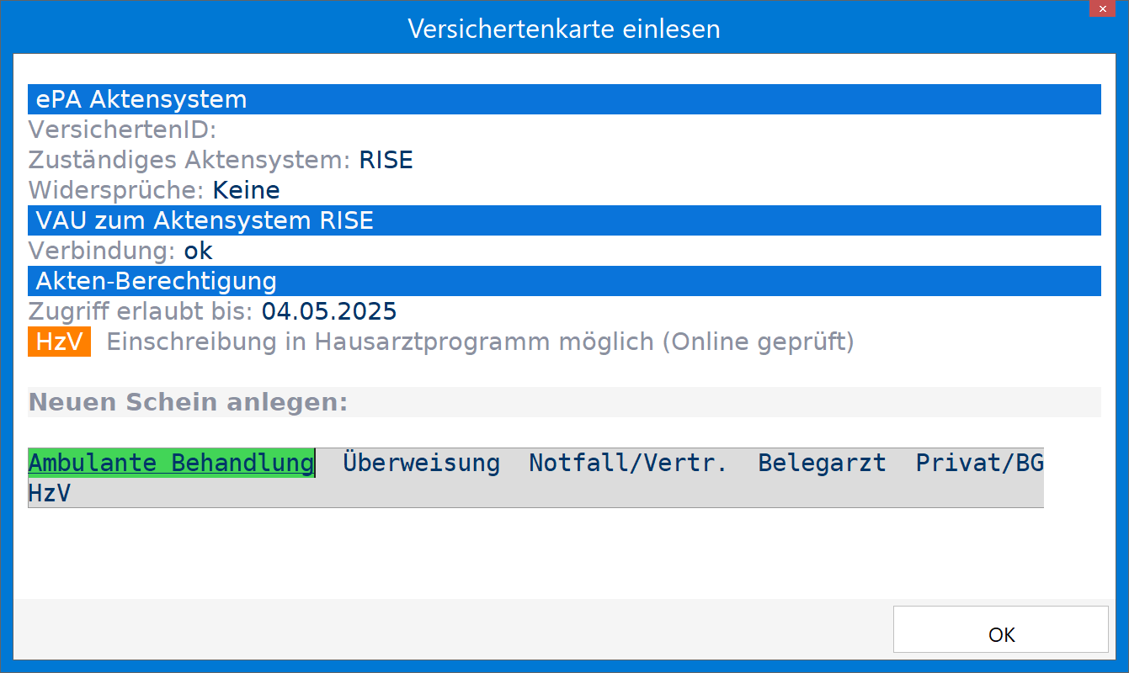Select Notfall/Vertr. Schein option

(628, 463)
